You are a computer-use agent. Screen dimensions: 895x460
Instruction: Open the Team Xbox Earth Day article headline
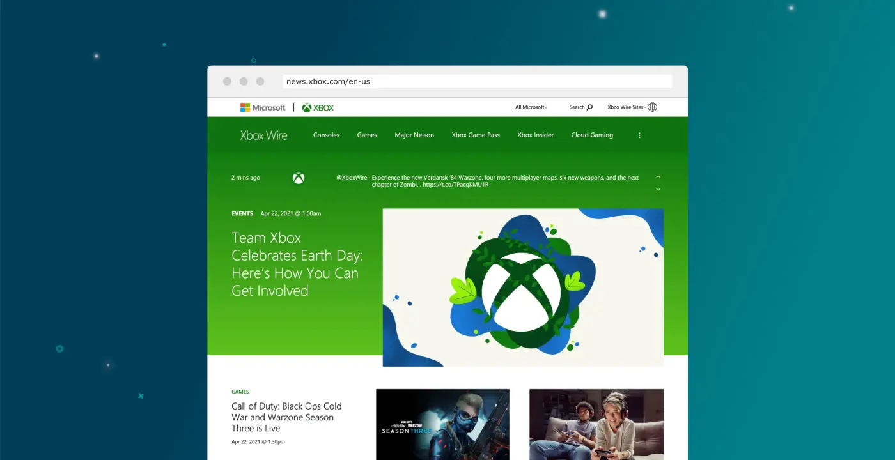point(297,264)
